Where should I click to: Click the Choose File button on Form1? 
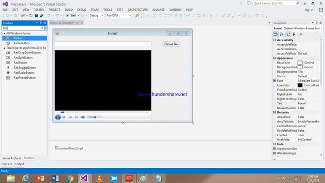171,44
